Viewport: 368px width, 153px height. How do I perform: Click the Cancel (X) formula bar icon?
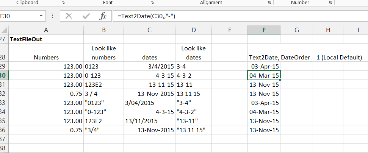pos(69,16)
